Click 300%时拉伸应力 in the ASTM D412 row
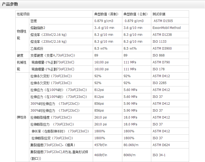 click(x=61, y=104)
